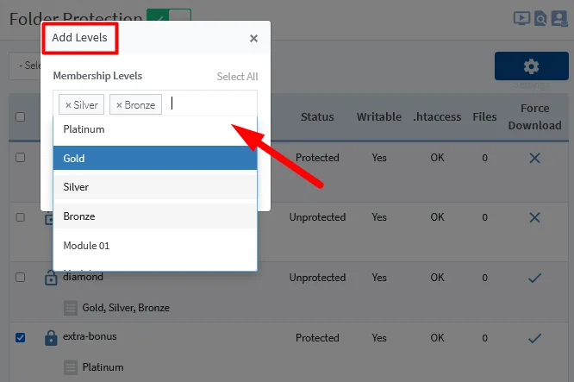Remove the Silver tag from the selection

click(68, 105)
